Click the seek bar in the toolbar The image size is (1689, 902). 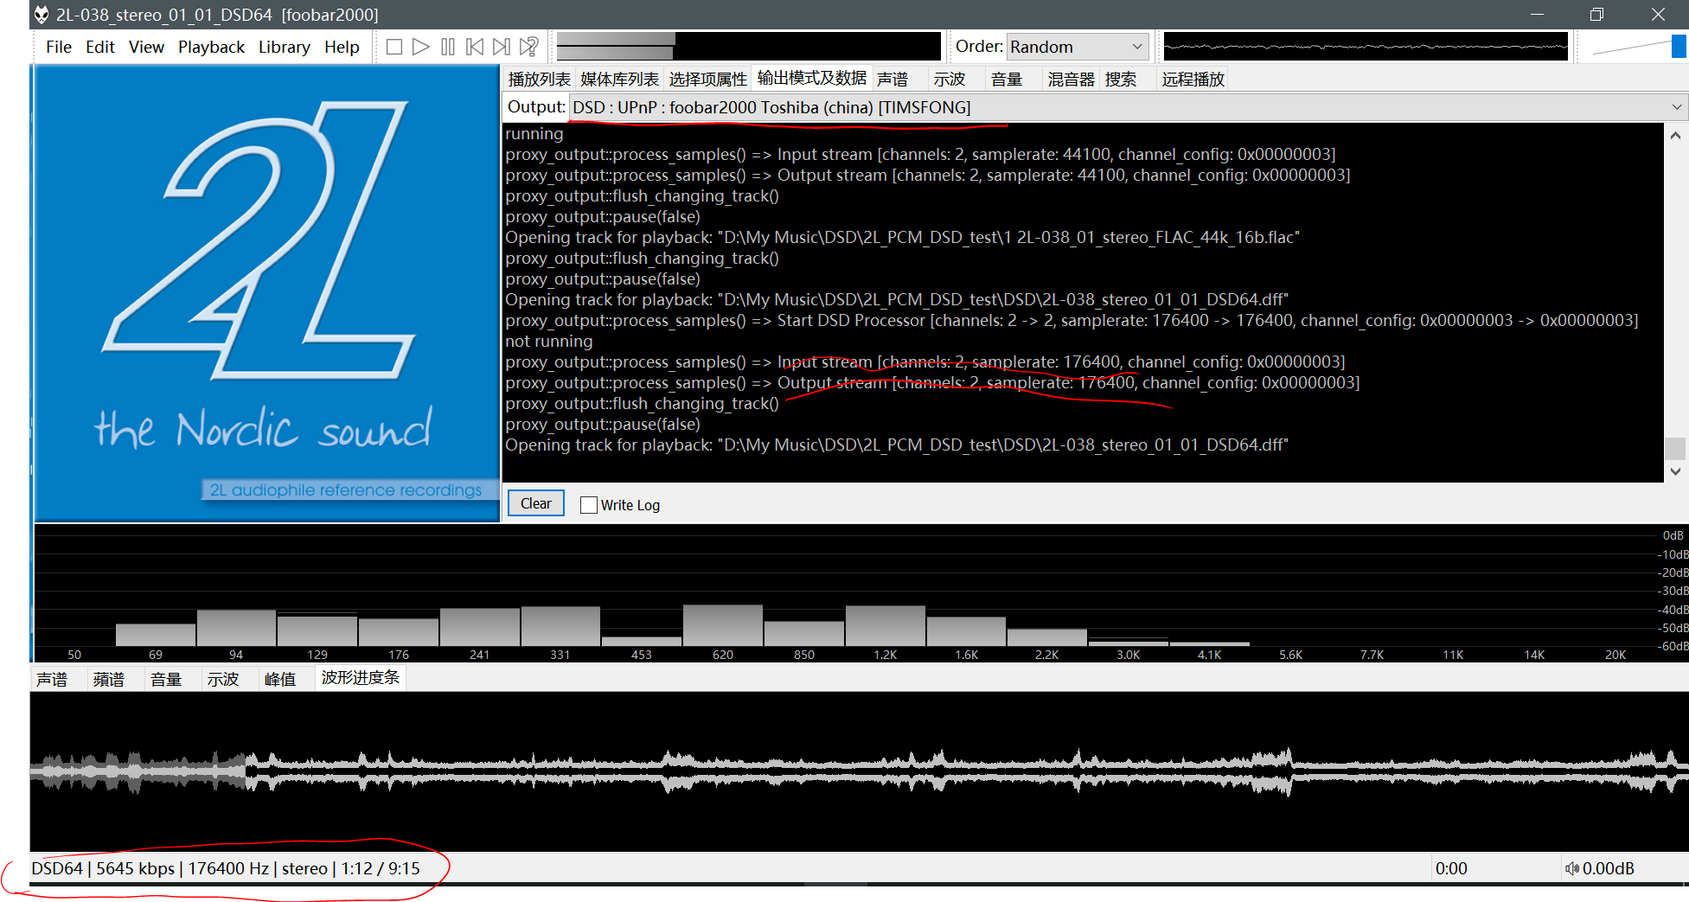[x=749, y=46]
